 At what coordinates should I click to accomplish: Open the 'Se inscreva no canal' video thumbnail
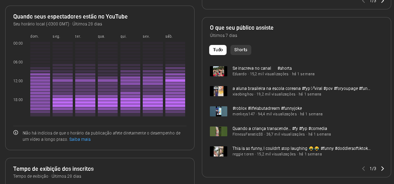pyautogui.click(x=219, y=71)
